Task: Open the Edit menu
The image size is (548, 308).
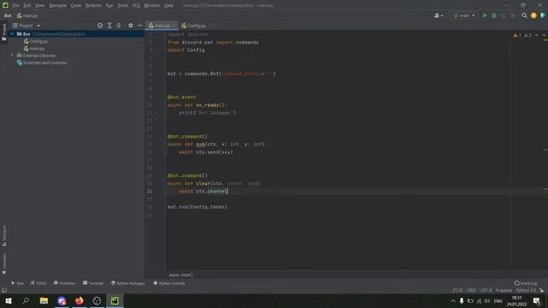Action: [x=27, y=6]
